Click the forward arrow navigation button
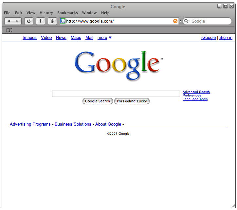 pos(17,21)
